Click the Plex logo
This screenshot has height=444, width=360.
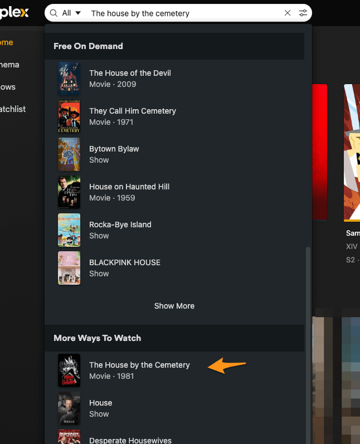coord(14,13)
